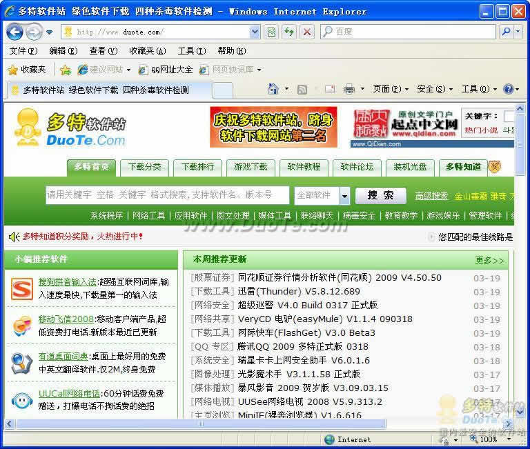Click the read mail icon
The image size is (530, 449).
click(x=330, y=89)
